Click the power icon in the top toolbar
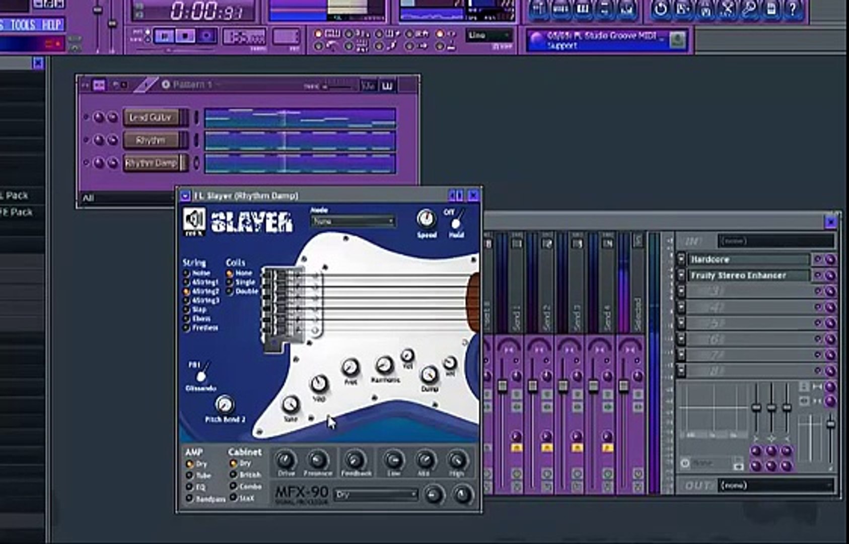 [x=660, y=9]
